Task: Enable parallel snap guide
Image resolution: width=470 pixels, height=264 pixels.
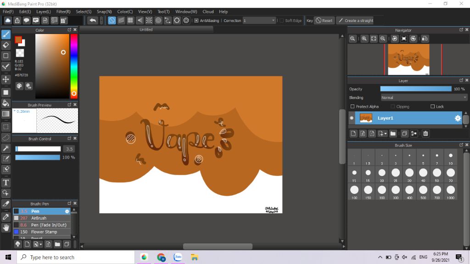Action: click(x=121, y=20)
